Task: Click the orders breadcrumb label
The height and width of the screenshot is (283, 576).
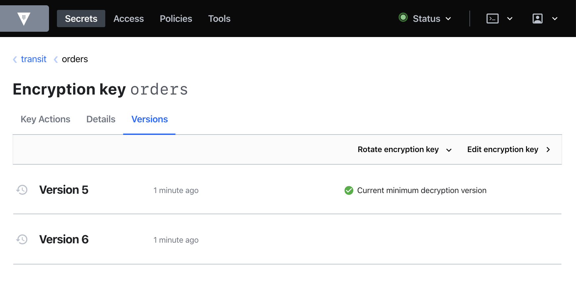Action: point(75,59)
